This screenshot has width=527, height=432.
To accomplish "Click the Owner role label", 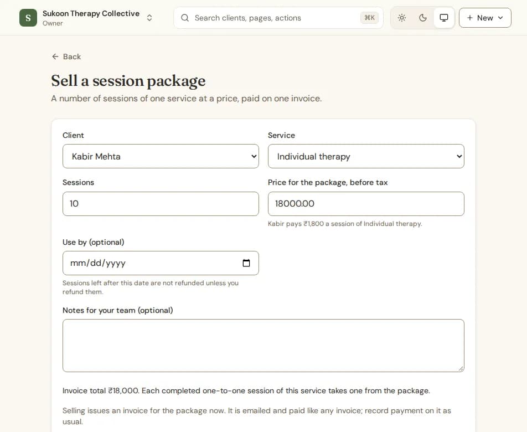I will 53,23.
